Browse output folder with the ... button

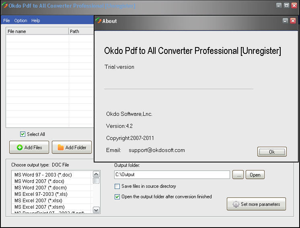pos(238,175)
